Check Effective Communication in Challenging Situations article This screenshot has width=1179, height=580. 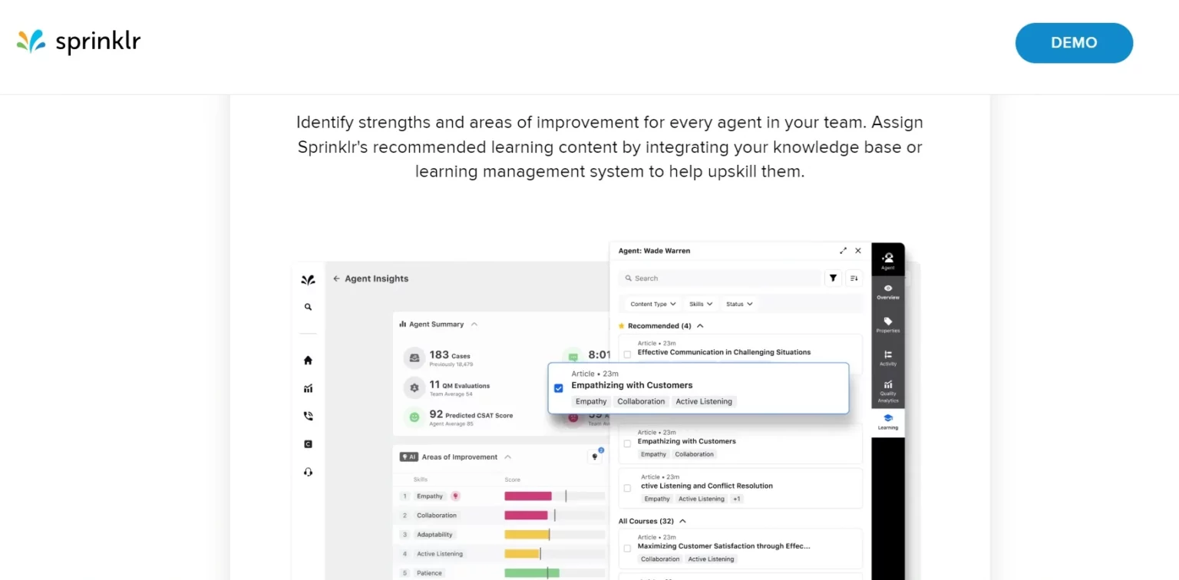coord(627,354)
